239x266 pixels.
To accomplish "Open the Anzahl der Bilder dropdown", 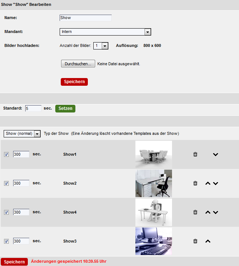I will [x=101, y=46].
